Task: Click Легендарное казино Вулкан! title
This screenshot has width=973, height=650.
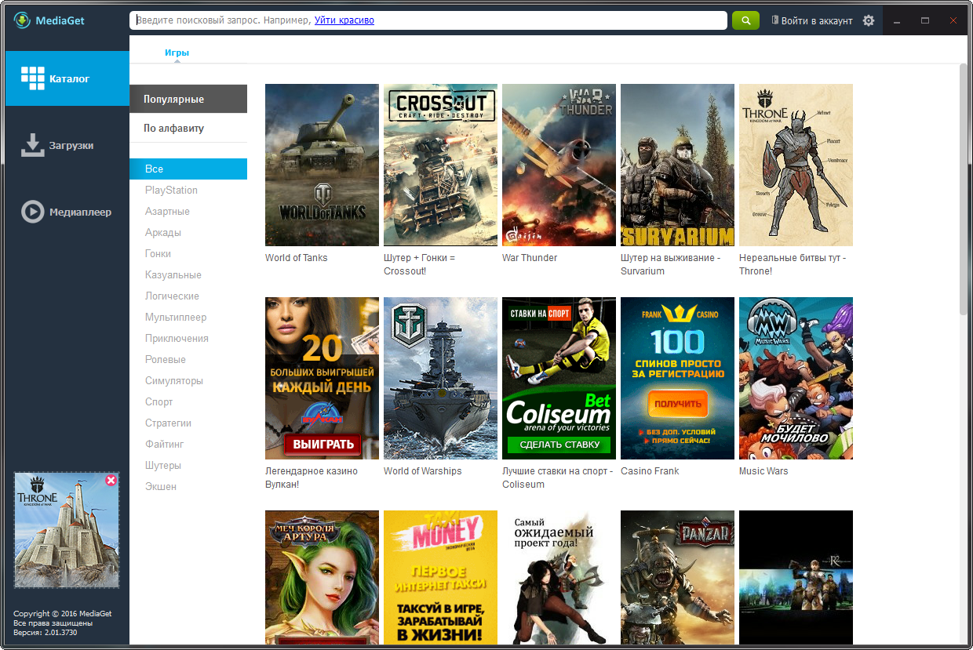Action: click(312, 478)
